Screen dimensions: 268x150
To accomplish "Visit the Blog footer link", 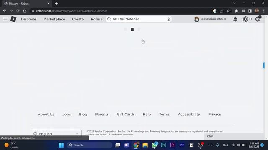I will pyautogui.click(x=83, y=114).
